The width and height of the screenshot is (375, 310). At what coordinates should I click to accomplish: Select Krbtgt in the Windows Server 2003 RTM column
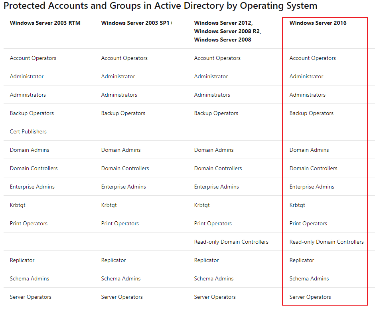pyautogui.click(x=18, y=205)
